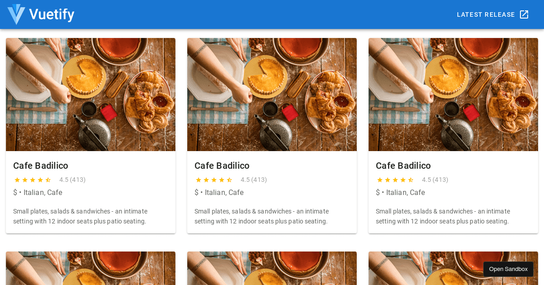Open the Latest Release link
Viewport: 544px width, 285px height.
[x=486, y=14]
